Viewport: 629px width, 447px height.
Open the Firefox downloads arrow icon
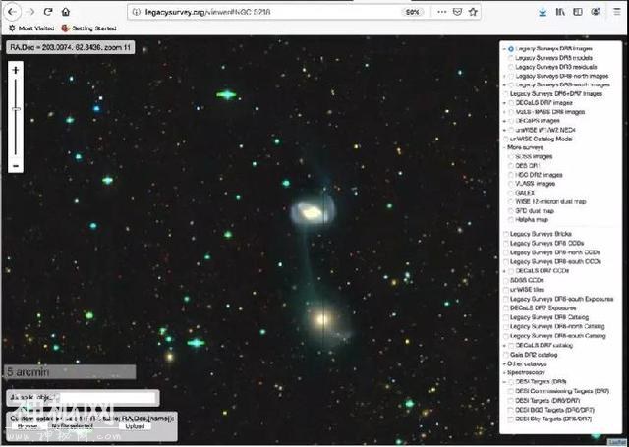544,11
